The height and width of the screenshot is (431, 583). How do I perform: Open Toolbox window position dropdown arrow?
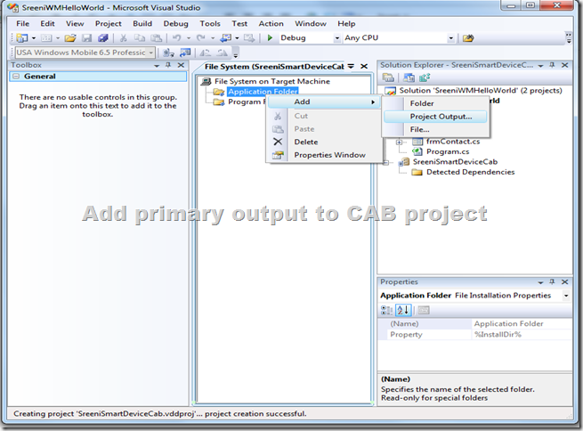tap(157, 65)
